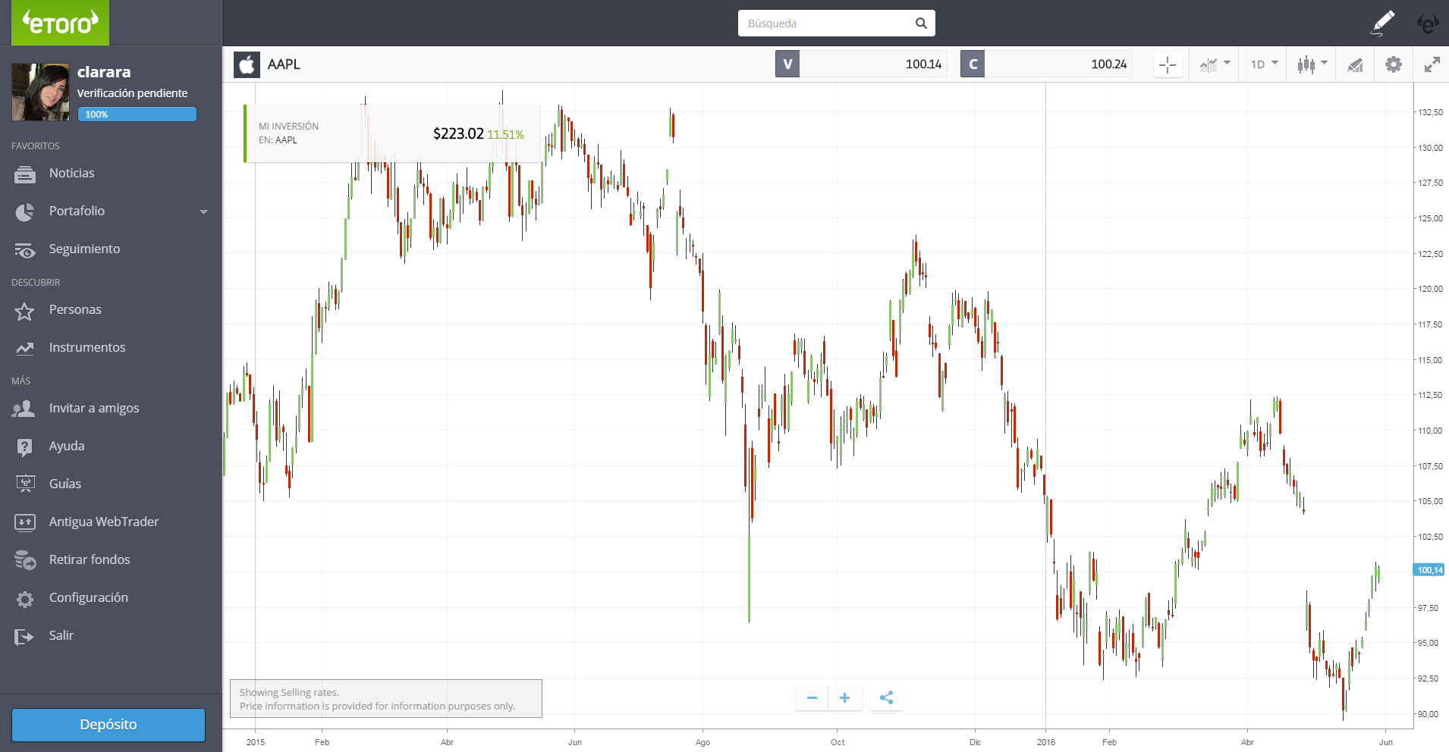Click the Configuración gear icon in sidebar
Screen dimensions: 1449x752
(25, 599)
